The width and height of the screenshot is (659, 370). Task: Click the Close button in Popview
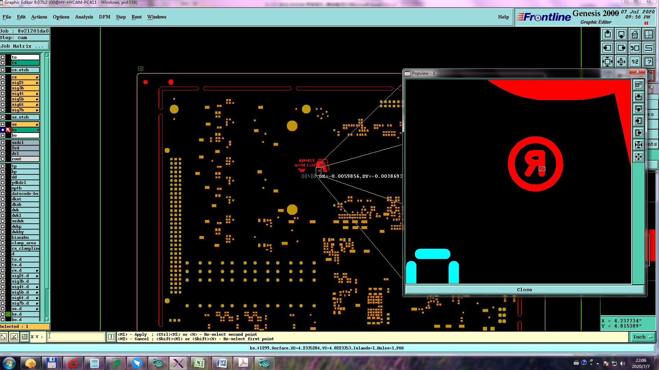coord(524,289)
